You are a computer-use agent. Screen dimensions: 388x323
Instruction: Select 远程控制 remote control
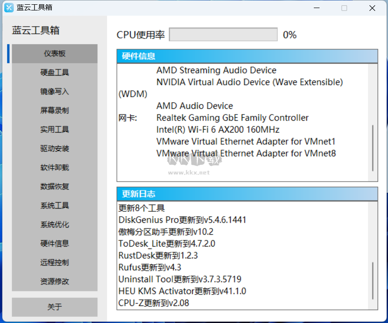[54, 262]
